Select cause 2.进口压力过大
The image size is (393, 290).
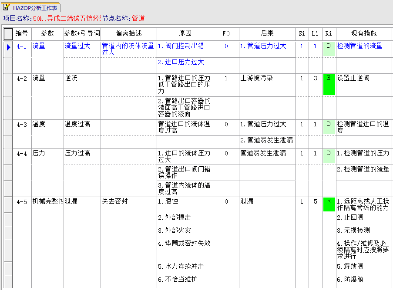(185, 65)
